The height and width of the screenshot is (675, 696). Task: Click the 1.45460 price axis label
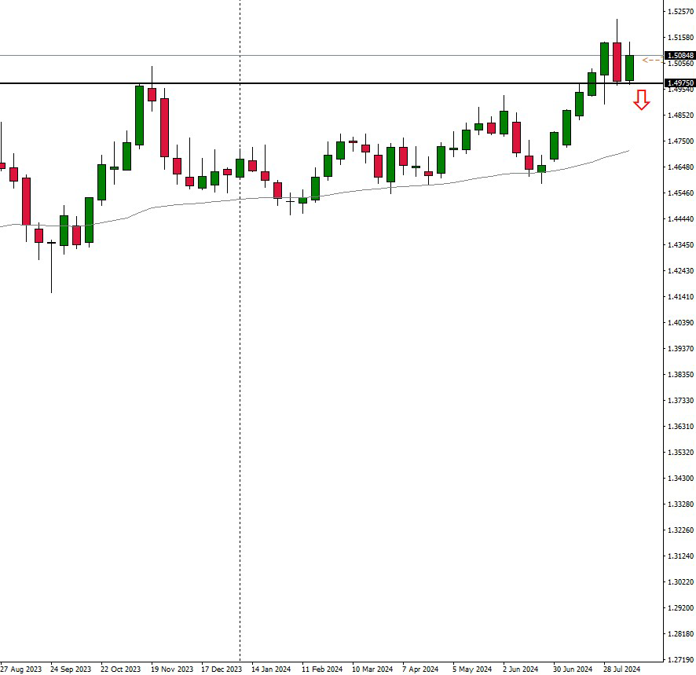click(x=679, y=193)
